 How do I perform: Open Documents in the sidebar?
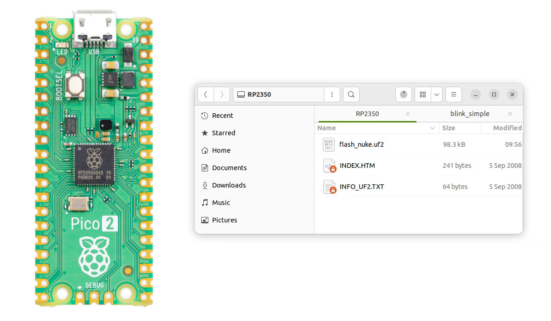[255, 168]
